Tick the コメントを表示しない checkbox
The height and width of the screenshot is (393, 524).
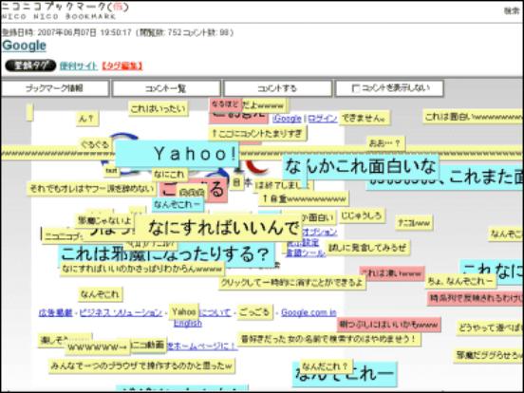[x=356, y=88]
